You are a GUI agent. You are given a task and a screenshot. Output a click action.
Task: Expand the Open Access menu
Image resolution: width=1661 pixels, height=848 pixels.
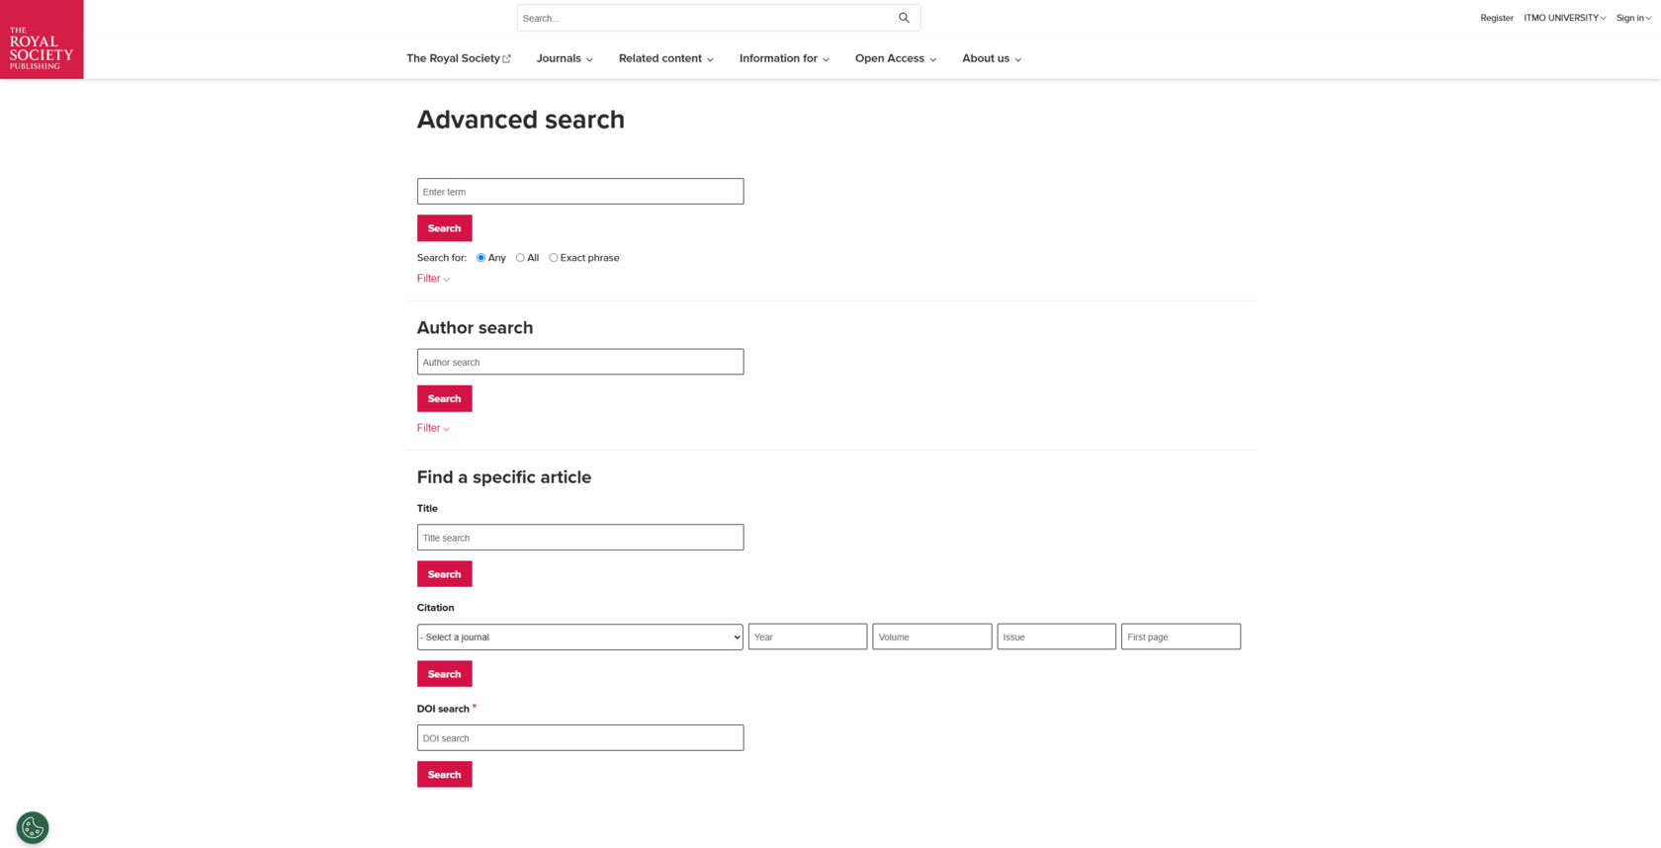coord(896,58)
